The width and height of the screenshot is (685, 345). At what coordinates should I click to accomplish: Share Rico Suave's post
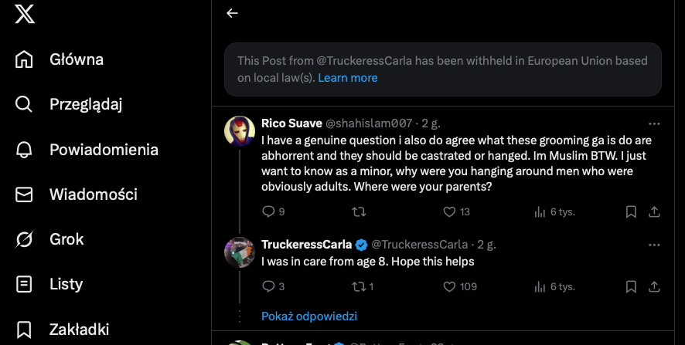point(654,211)
